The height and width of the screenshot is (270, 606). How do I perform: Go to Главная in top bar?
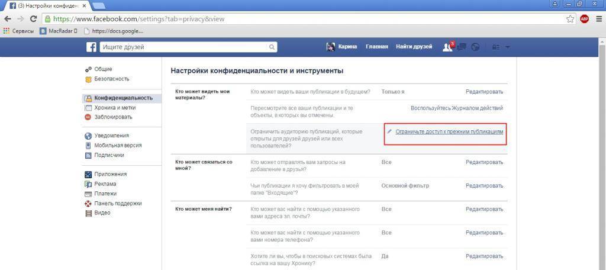point(376,47)
